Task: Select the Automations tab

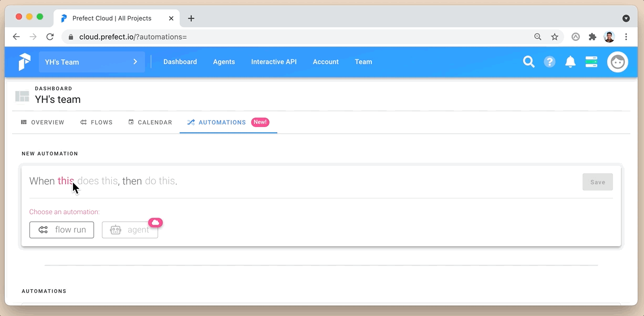Action: 228,122
